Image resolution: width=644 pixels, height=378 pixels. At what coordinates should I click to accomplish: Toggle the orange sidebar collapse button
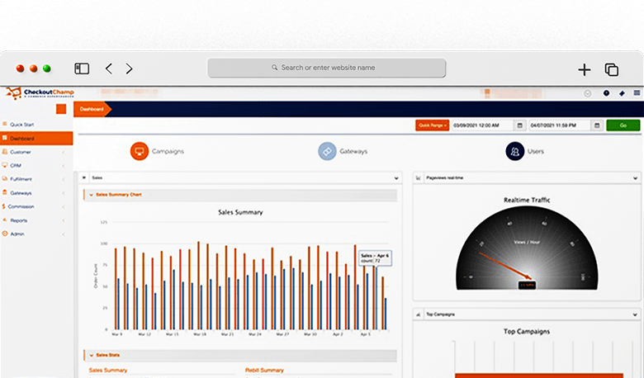click(61, 109)
